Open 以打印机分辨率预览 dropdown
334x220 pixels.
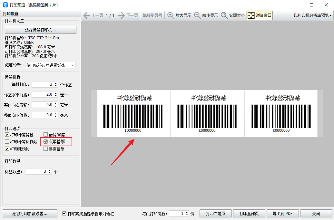point(313,15)
